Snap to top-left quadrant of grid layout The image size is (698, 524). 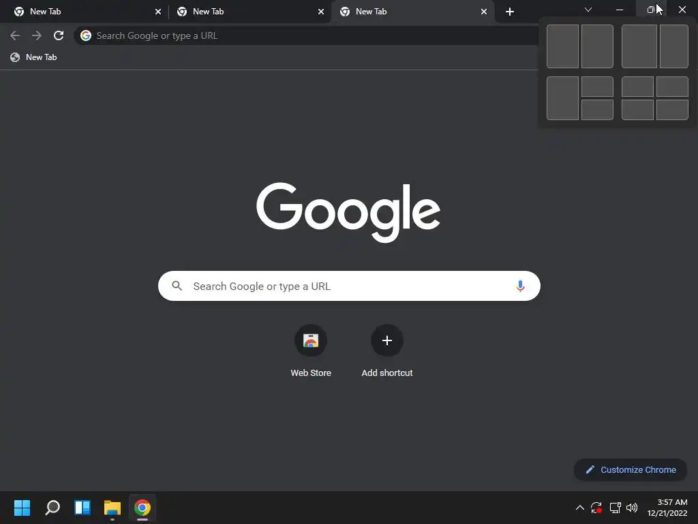[637, 87]
